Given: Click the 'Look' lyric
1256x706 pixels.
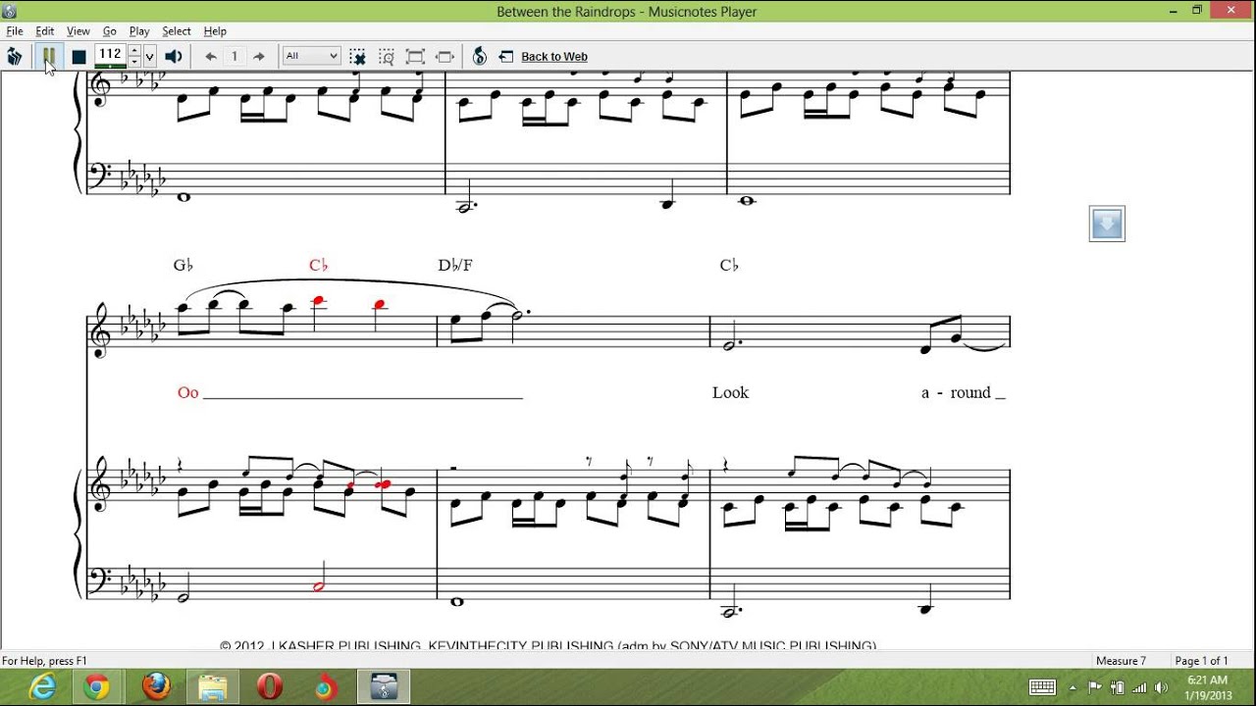Looking at the screenshot, I should (731, 392).
